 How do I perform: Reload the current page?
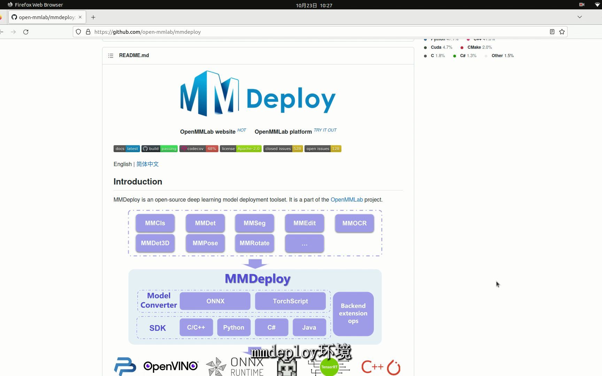pyautogui.click(x=26, y=32)
